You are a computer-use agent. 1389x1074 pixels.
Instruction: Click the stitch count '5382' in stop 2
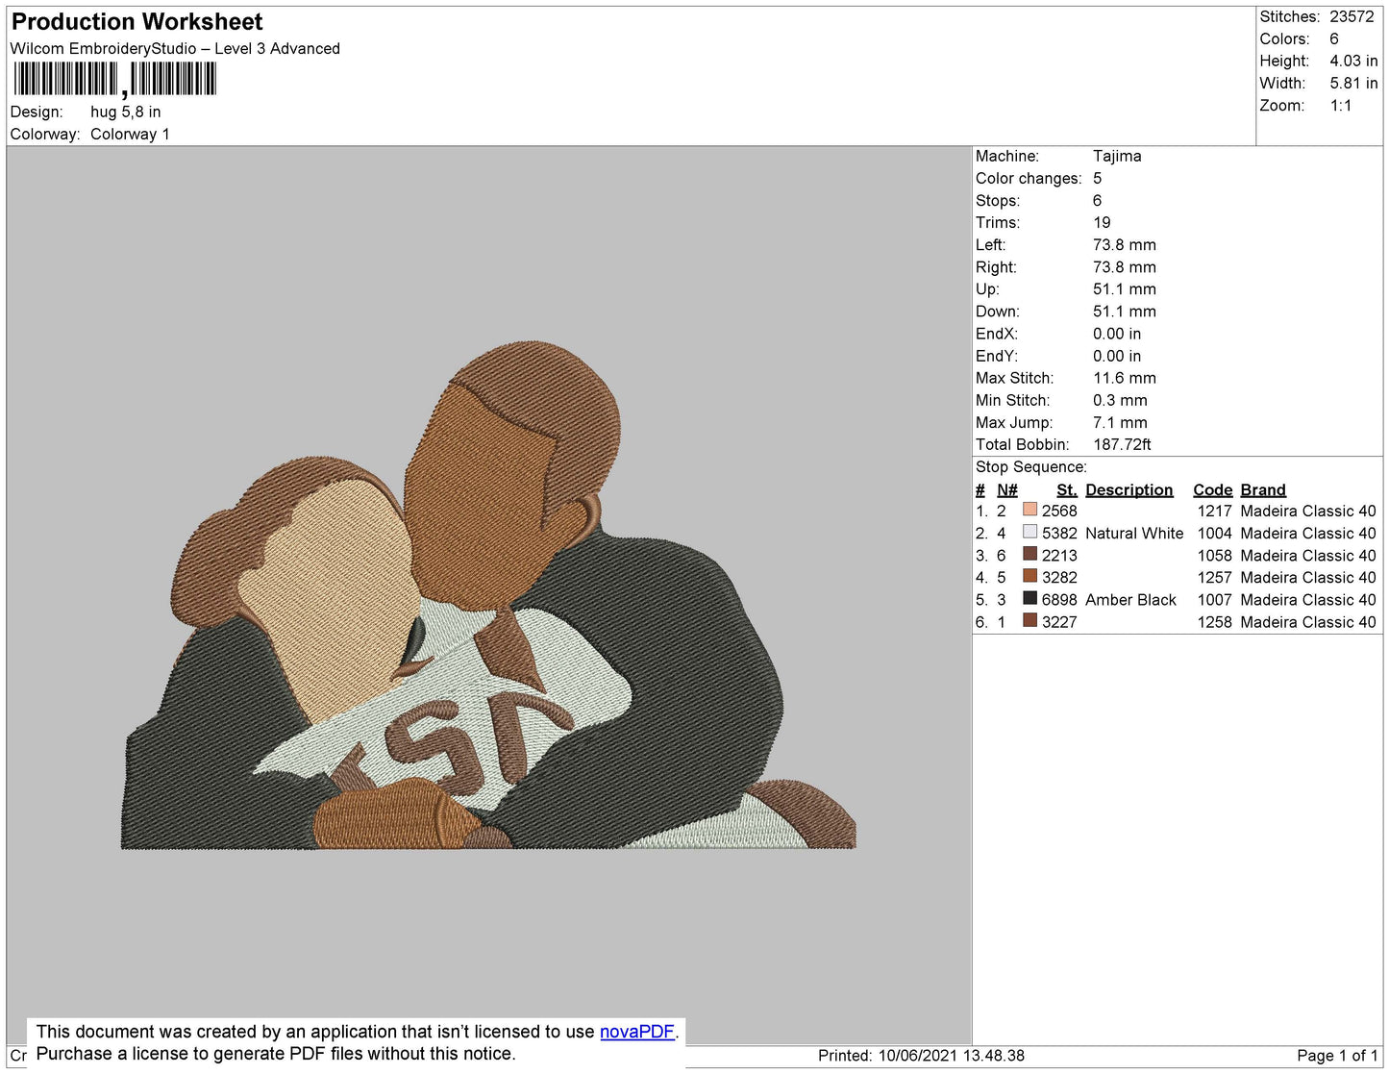click(x=1059, y=533)
